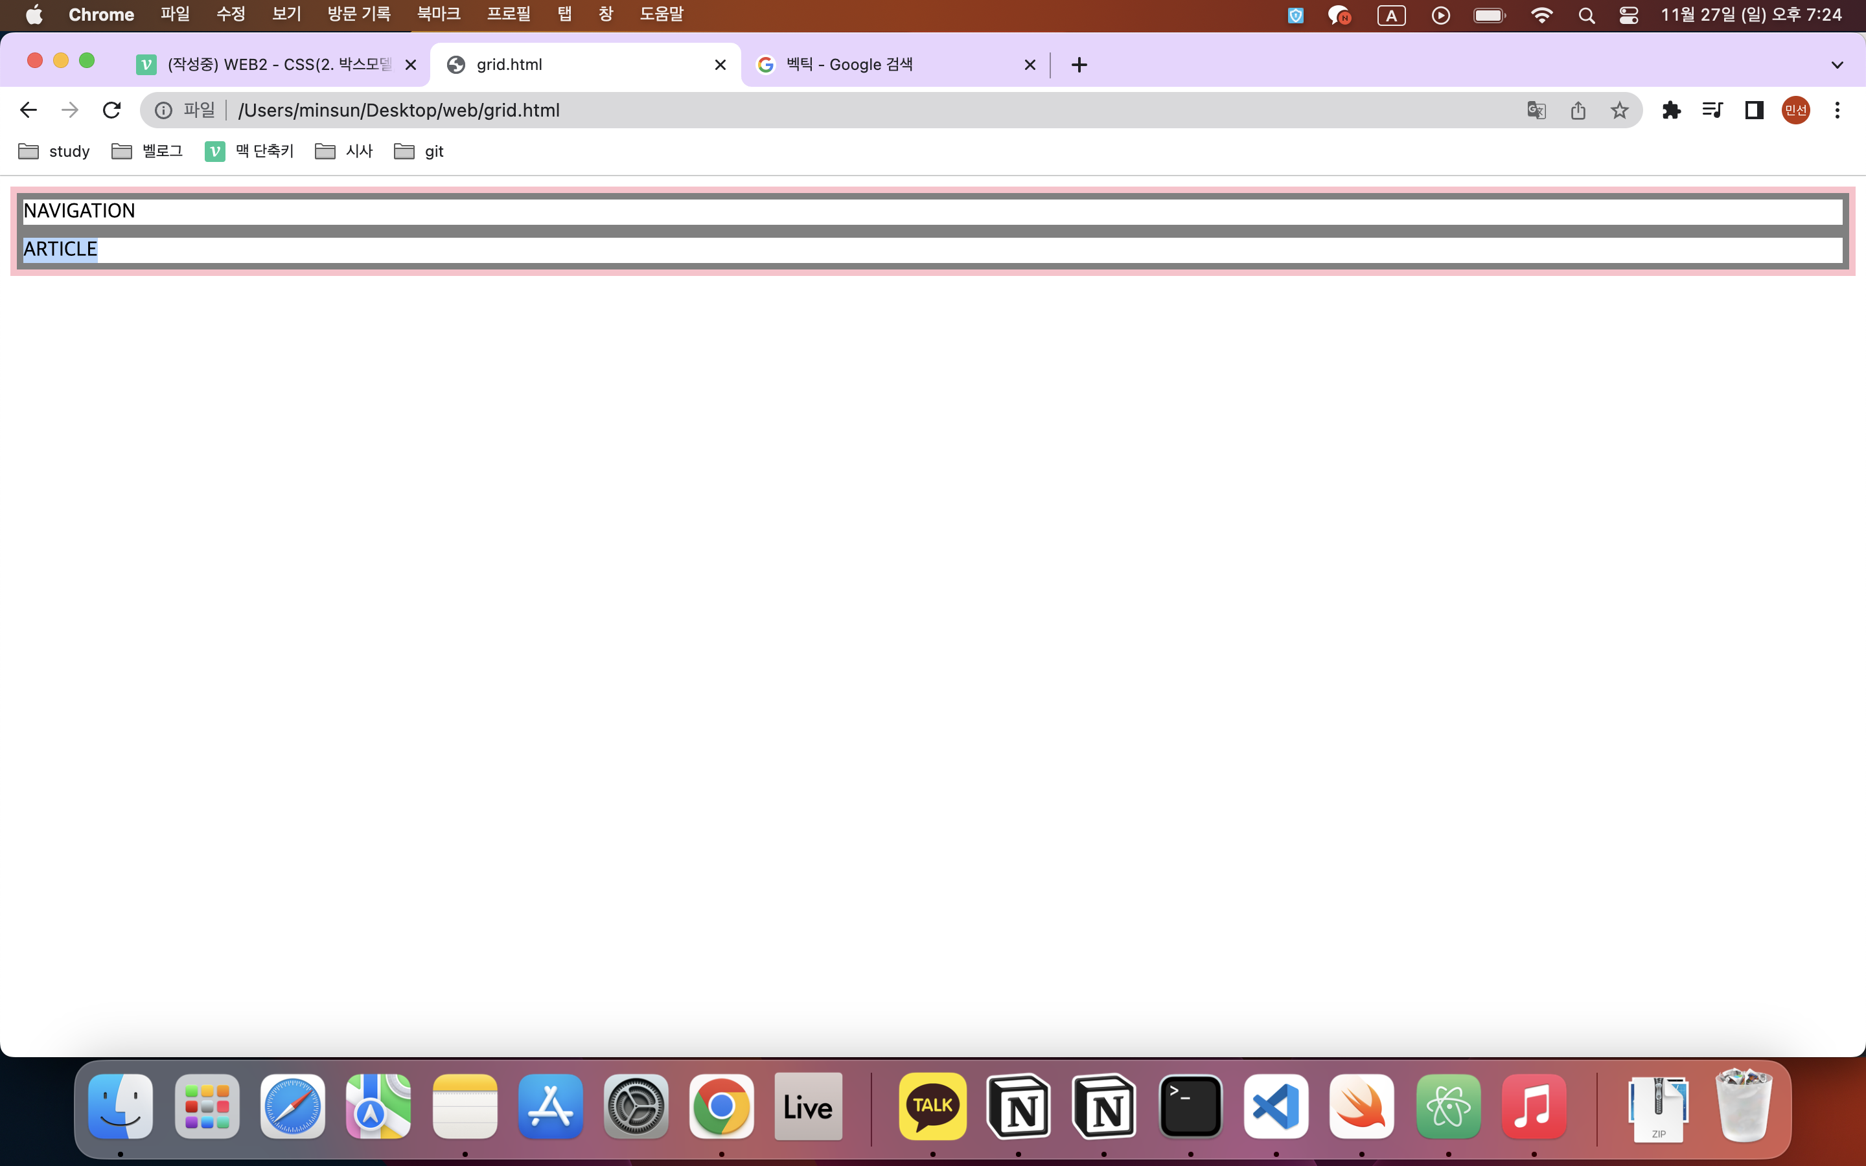Open Ableton Live from the Dock
The width and height of the screenshot is (1866, 1166).
(x=807, y=1106)
